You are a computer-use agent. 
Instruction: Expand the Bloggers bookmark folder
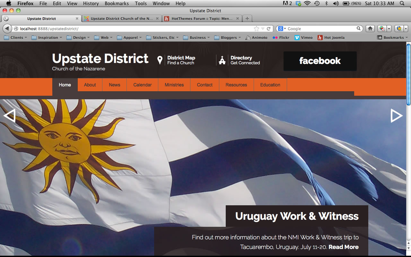click(x=228, y=38)
